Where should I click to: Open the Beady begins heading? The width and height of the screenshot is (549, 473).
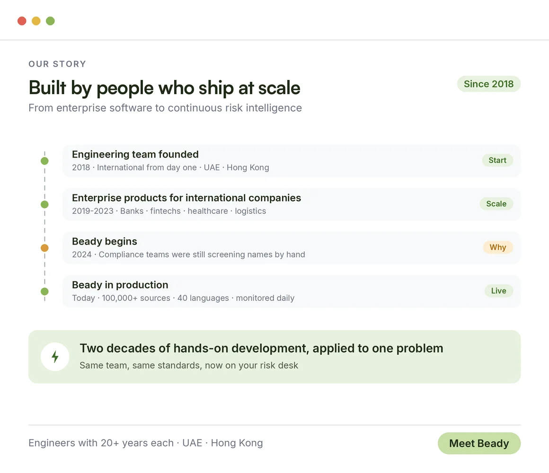104,241
